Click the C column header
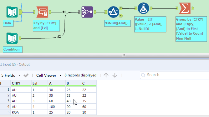The image size is (209, 117). tap(89, 83)
